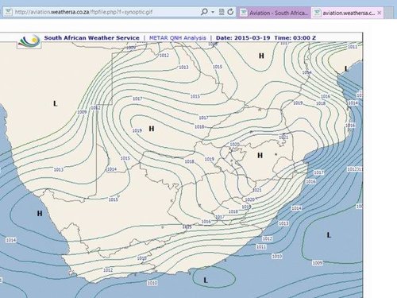Refresh the page with the reload icon
Viewport: 397px width, 298px height.
click(230, 12)
